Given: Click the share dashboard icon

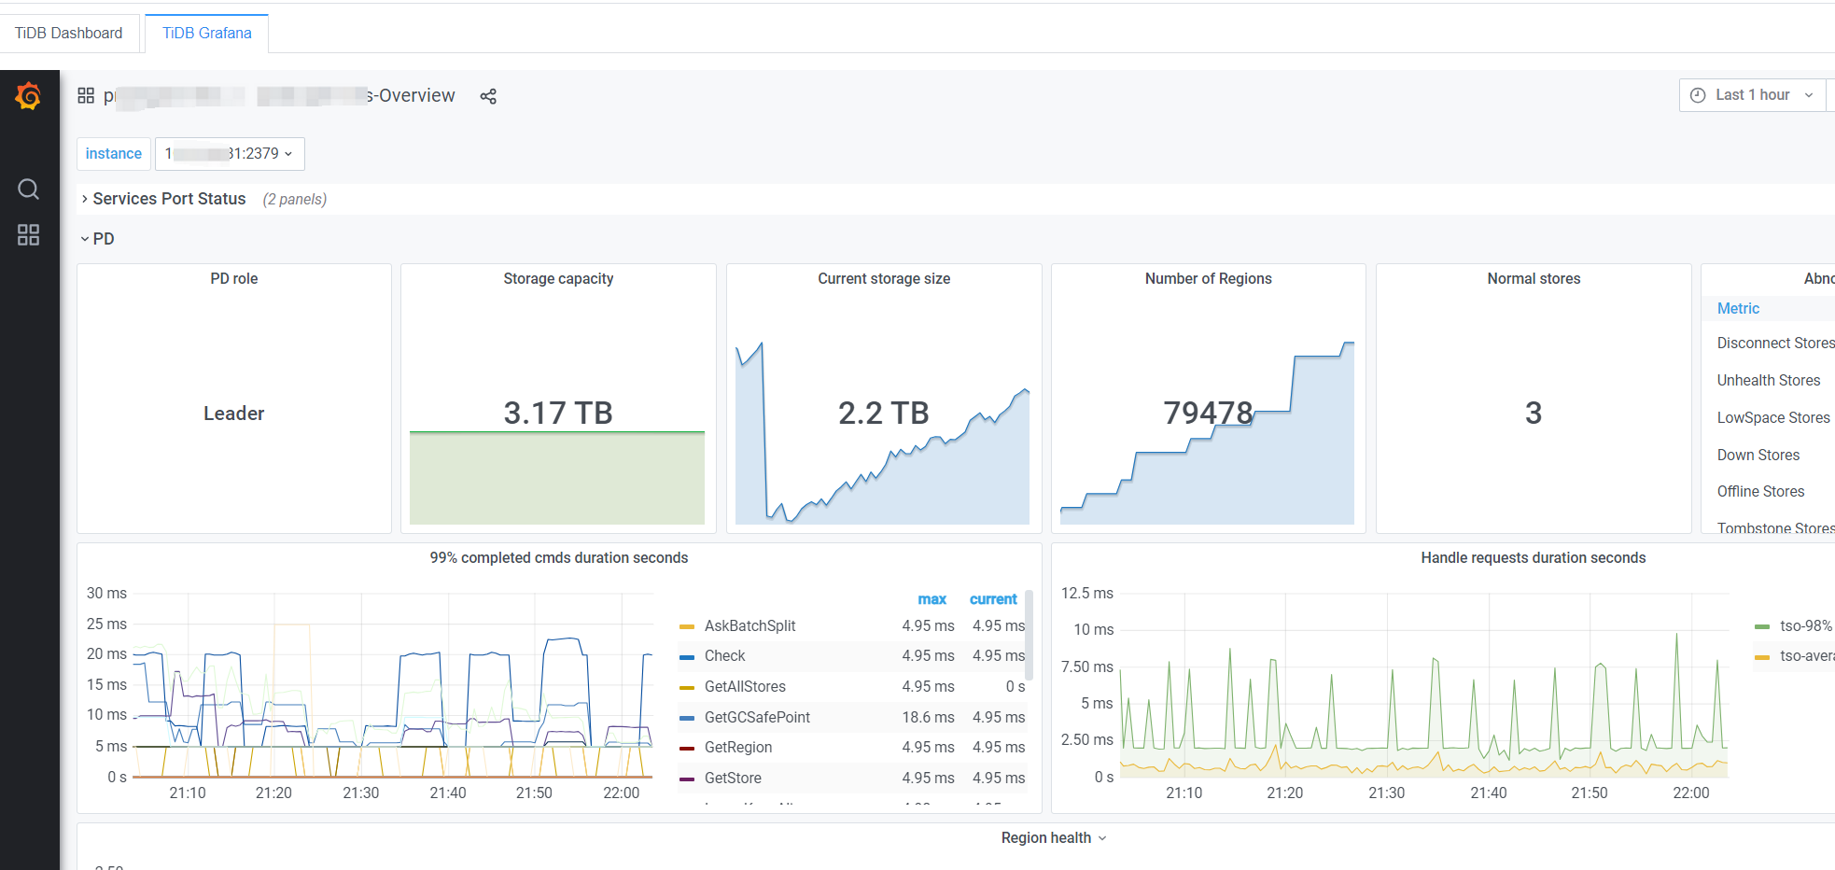Looking at the screenshot, I should 488,96.
